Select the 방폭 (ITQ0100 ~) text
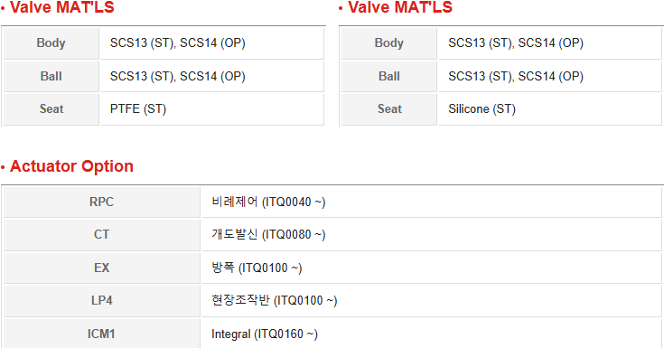The height and width of the screenshot is (348, 664). (257, 268)
